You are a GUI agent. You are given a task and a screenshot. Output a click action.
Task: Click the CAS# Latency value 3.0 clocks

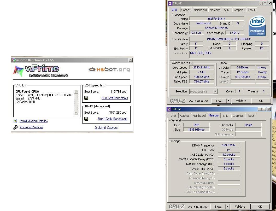pyautogui.click(x=229, y=155)
